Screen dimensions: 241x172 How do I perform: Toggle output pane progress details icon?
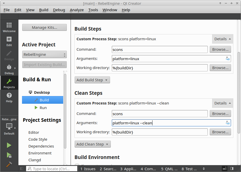(x=225, y=169)
